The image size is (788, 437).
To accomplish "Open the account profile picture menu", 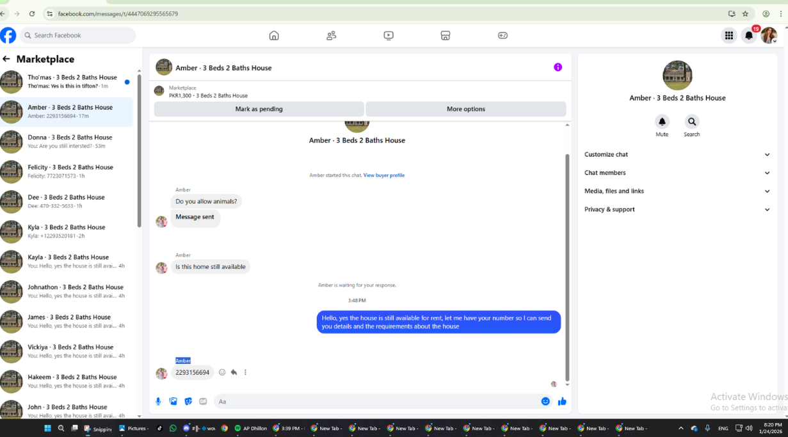I will tap(769, 36).
